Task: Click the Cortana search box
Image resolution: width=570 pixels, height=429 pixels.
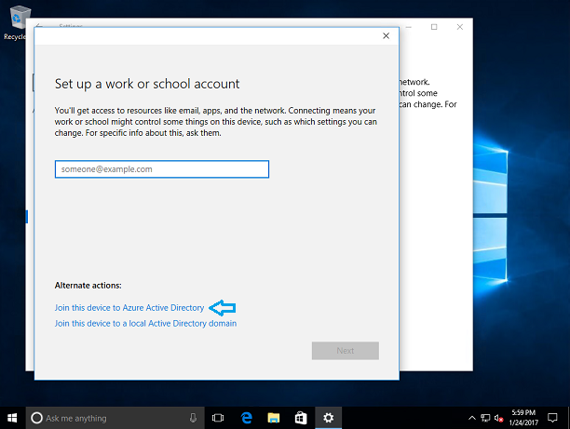Action: coord(115,418)
